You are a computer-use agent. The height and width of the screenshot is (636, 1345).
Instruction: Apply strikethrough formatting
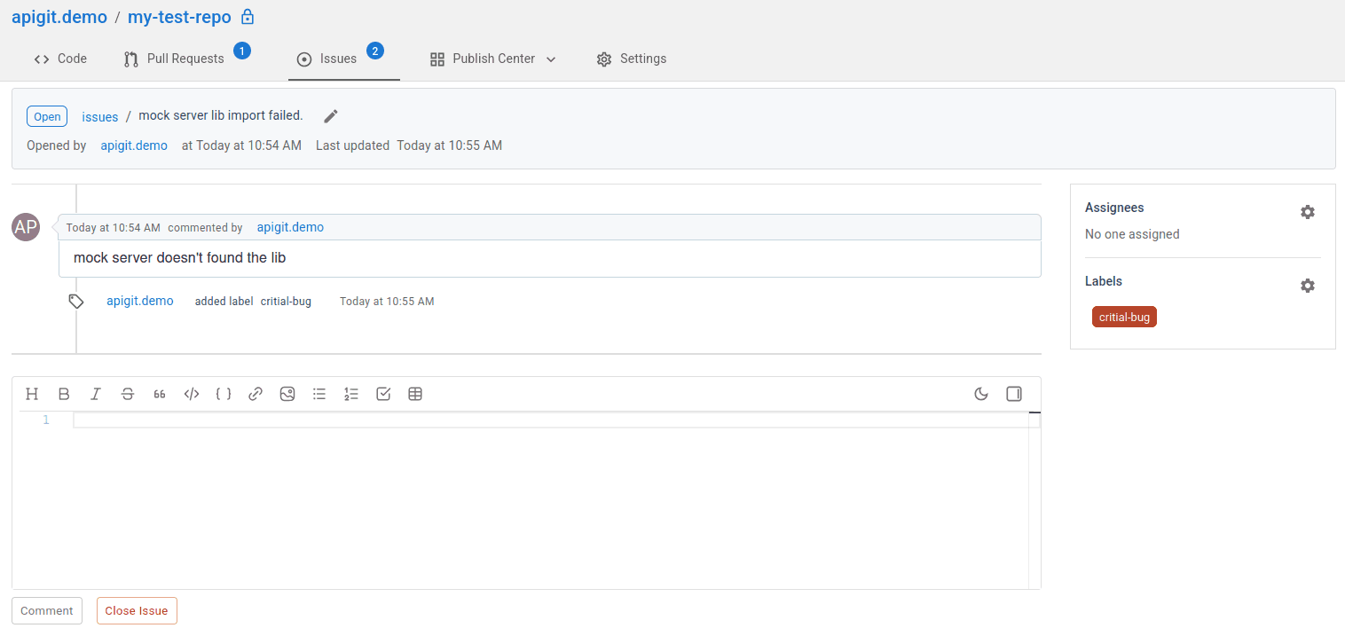click(x=128, y=395)
